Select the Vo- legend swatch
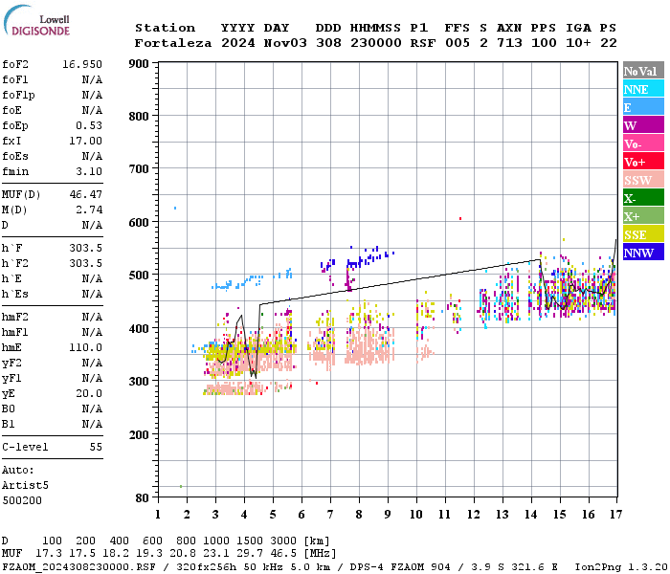Viewport: 670px width, 574px height. tap(643, 143)
